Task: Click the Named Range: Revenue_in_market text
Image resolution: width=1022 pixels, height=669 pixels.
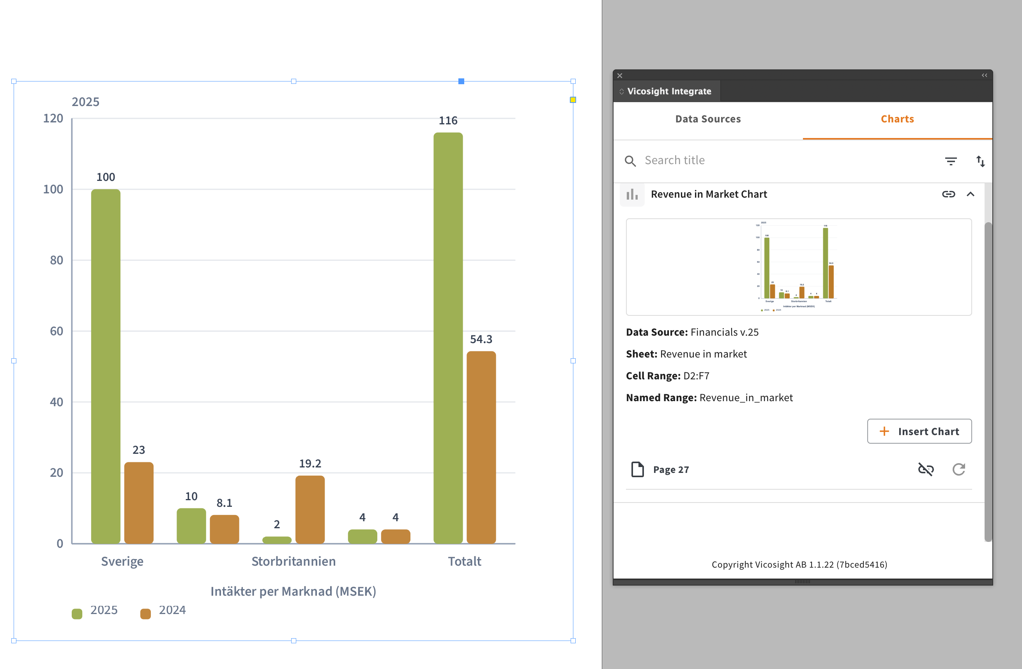Action: tap(709, 398)
